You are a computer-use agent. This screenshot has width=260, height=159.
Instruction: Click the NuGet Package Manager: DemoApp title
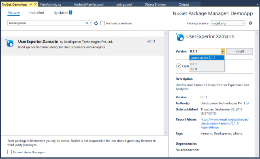click(x=213, y=13)
